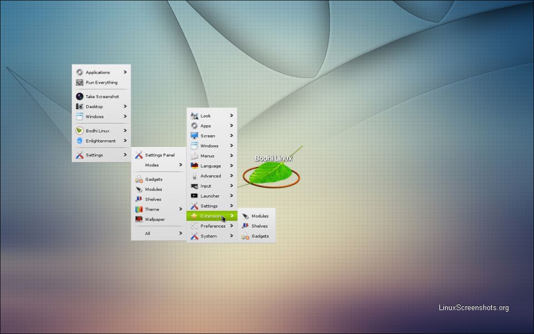Expand the Modes submenu arrow
Screen dimensions: 534x334
[180, 165]
